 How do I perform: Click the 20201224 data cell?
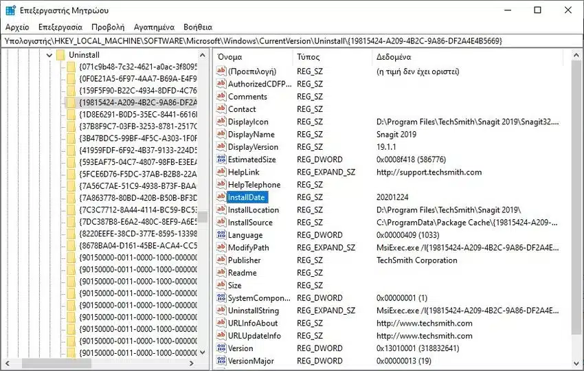[x=392, y=197]
